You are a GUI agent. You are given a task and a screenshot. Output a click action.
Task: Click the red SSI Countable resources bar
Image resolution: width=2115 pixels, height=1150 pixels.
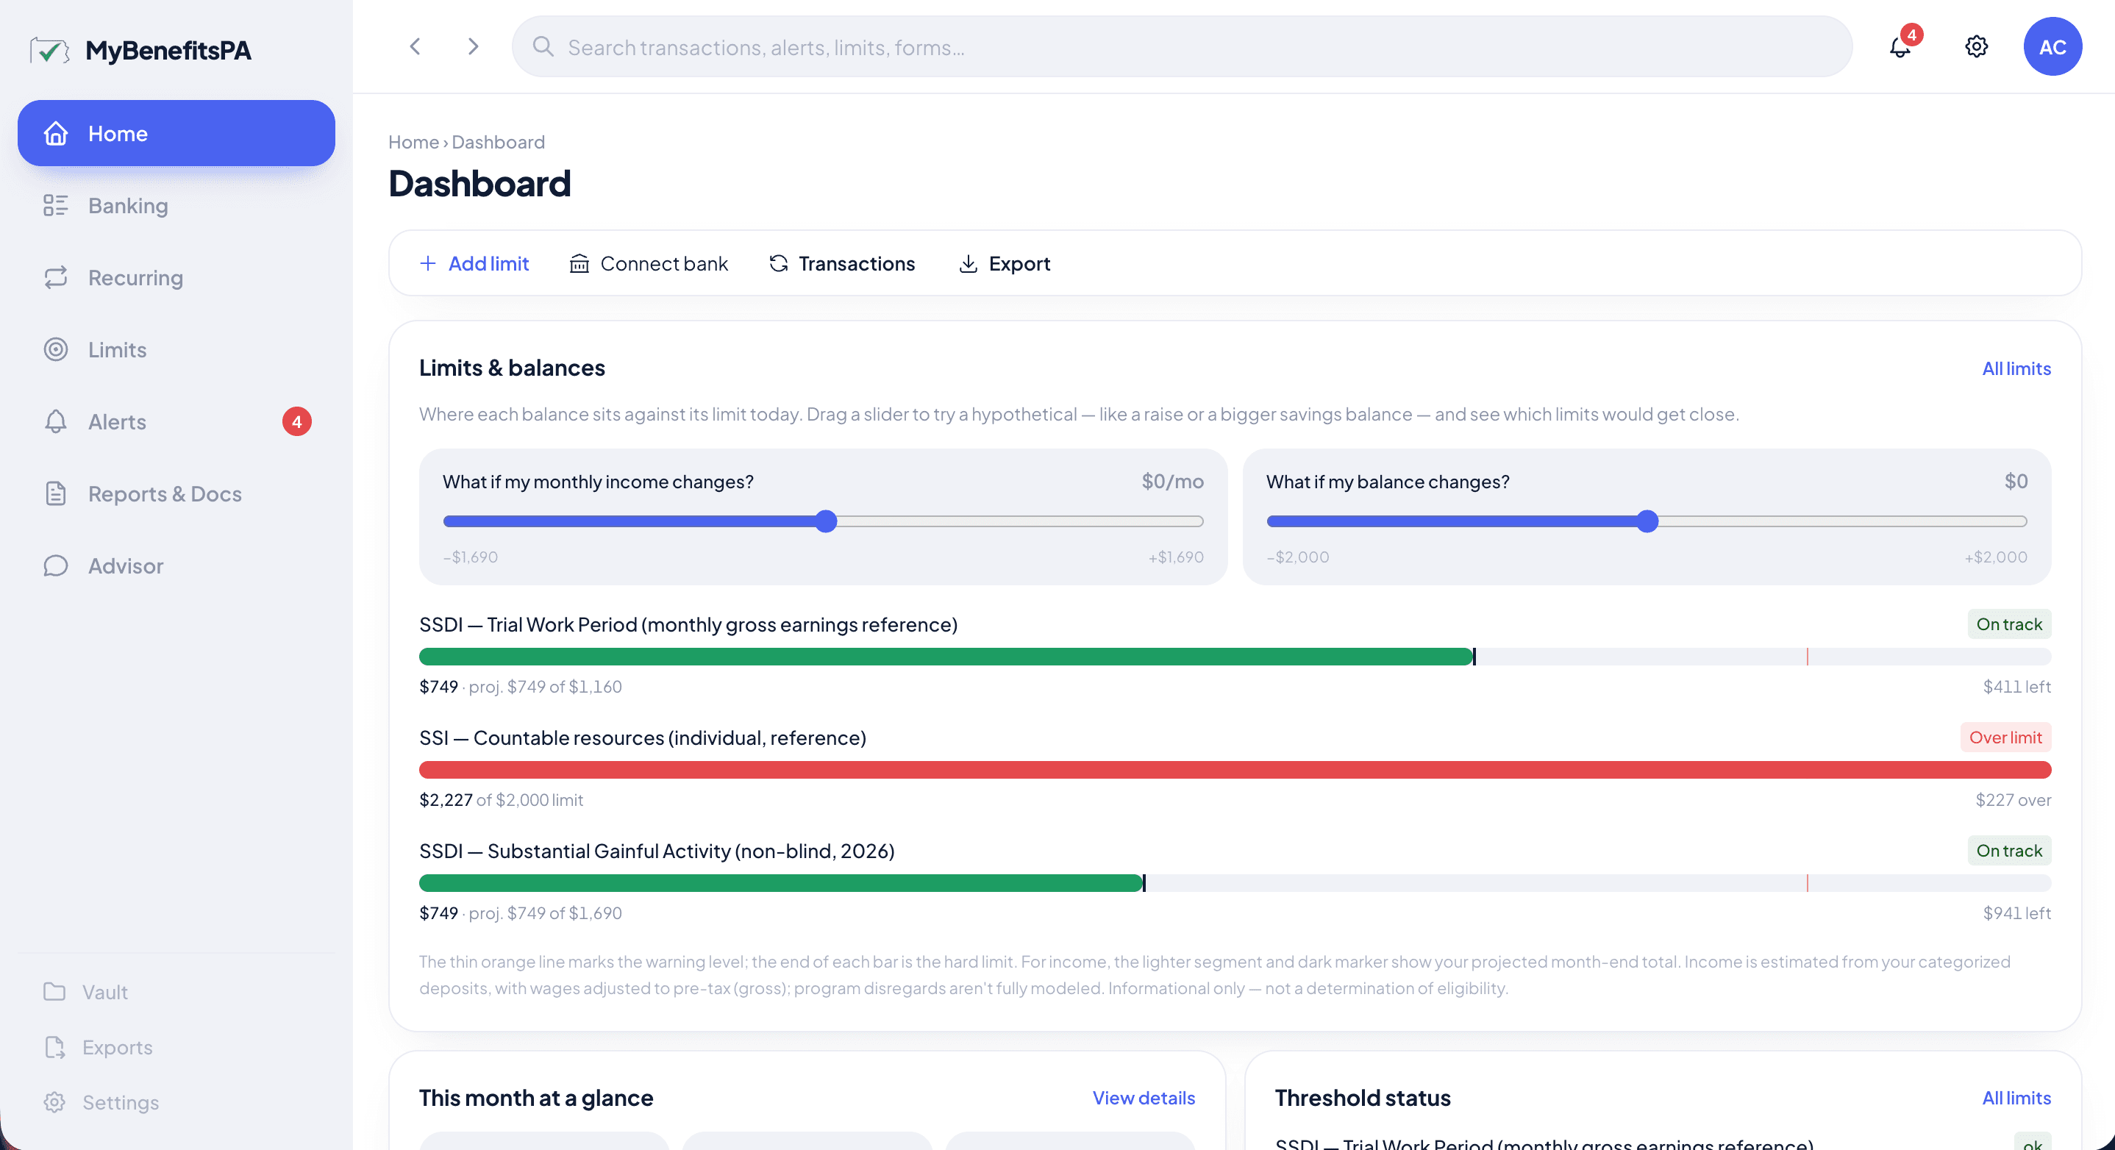point(1235,770)
